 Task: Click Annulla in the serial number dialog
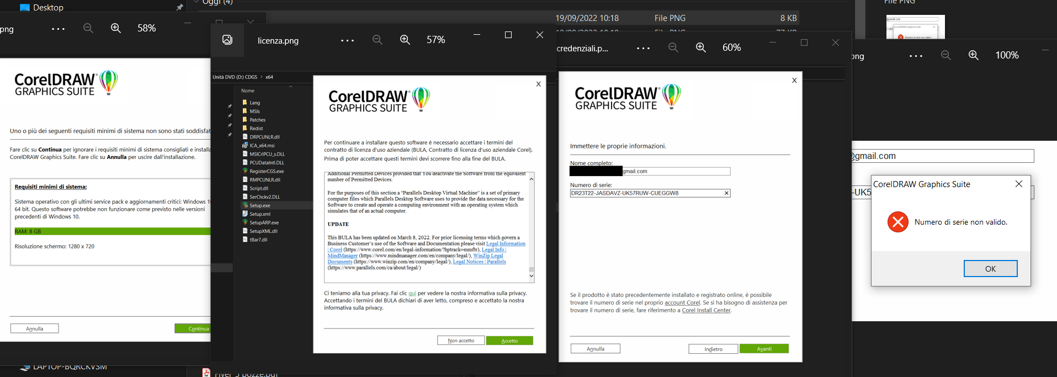point(596,349)
